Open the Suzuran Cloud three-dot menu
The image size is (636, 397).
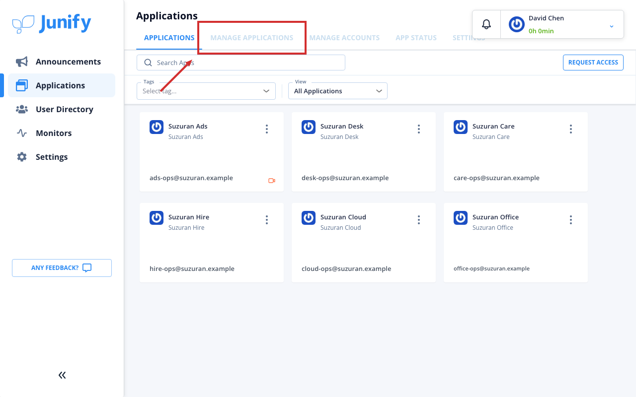(419, 220)
